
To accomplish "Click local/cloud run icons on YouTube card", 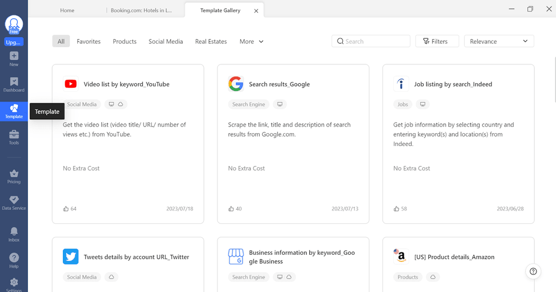I will click(116, 104).
